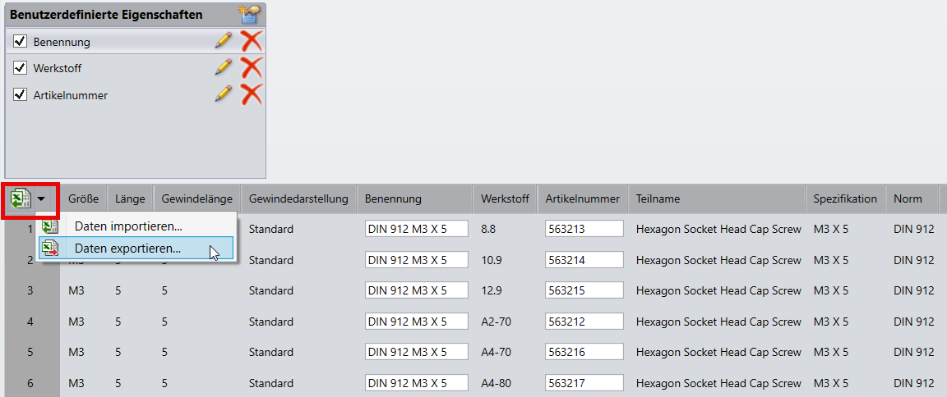Collapse the Excel data dropdown arrow
The width and height of the screenshot is (947, 397).
click(x=41, y=198)
